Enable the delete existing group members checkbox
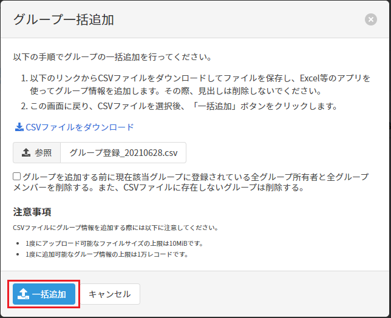Screen dimensions: 391x318 coord(17,177)
